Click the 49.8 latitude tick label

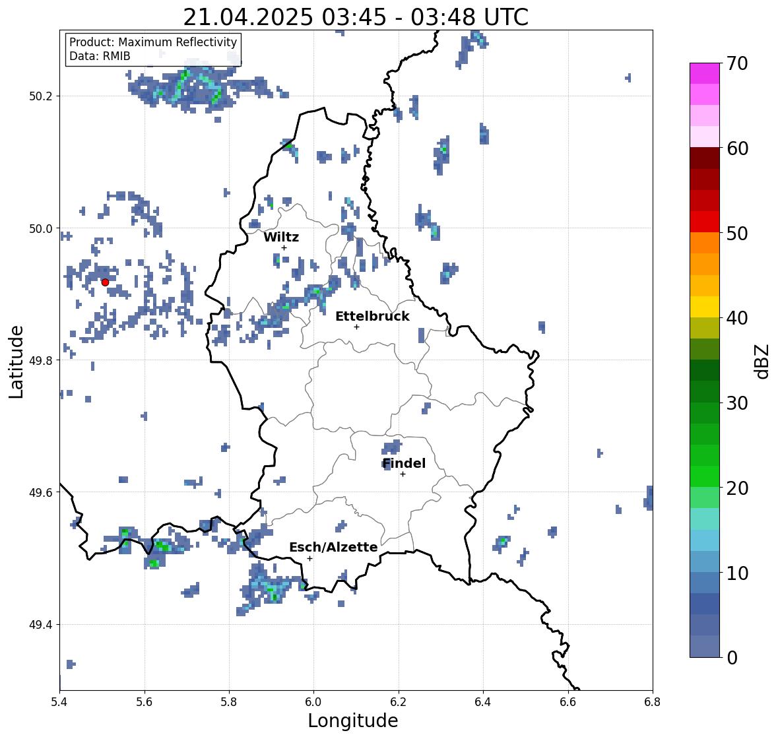click(x=41, y=360)
